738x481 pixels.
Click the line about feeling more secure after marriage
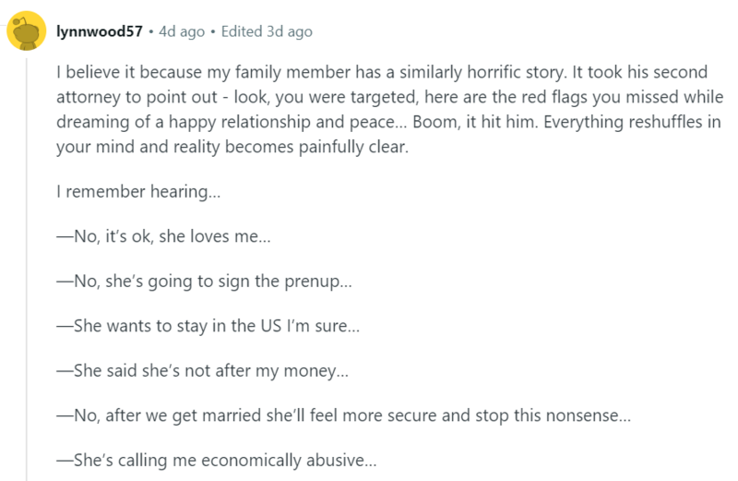[x=343, y=415]
